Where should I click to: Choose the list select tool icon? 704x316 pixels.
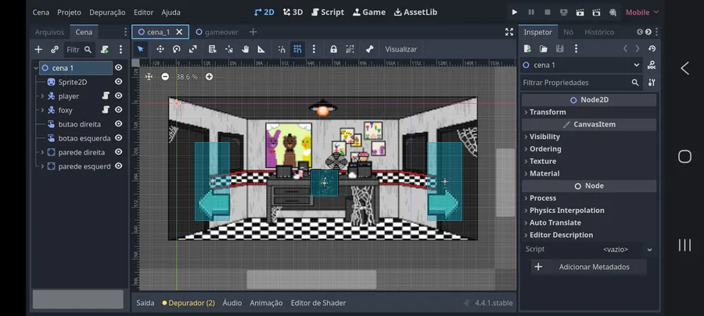coord(212,49)
